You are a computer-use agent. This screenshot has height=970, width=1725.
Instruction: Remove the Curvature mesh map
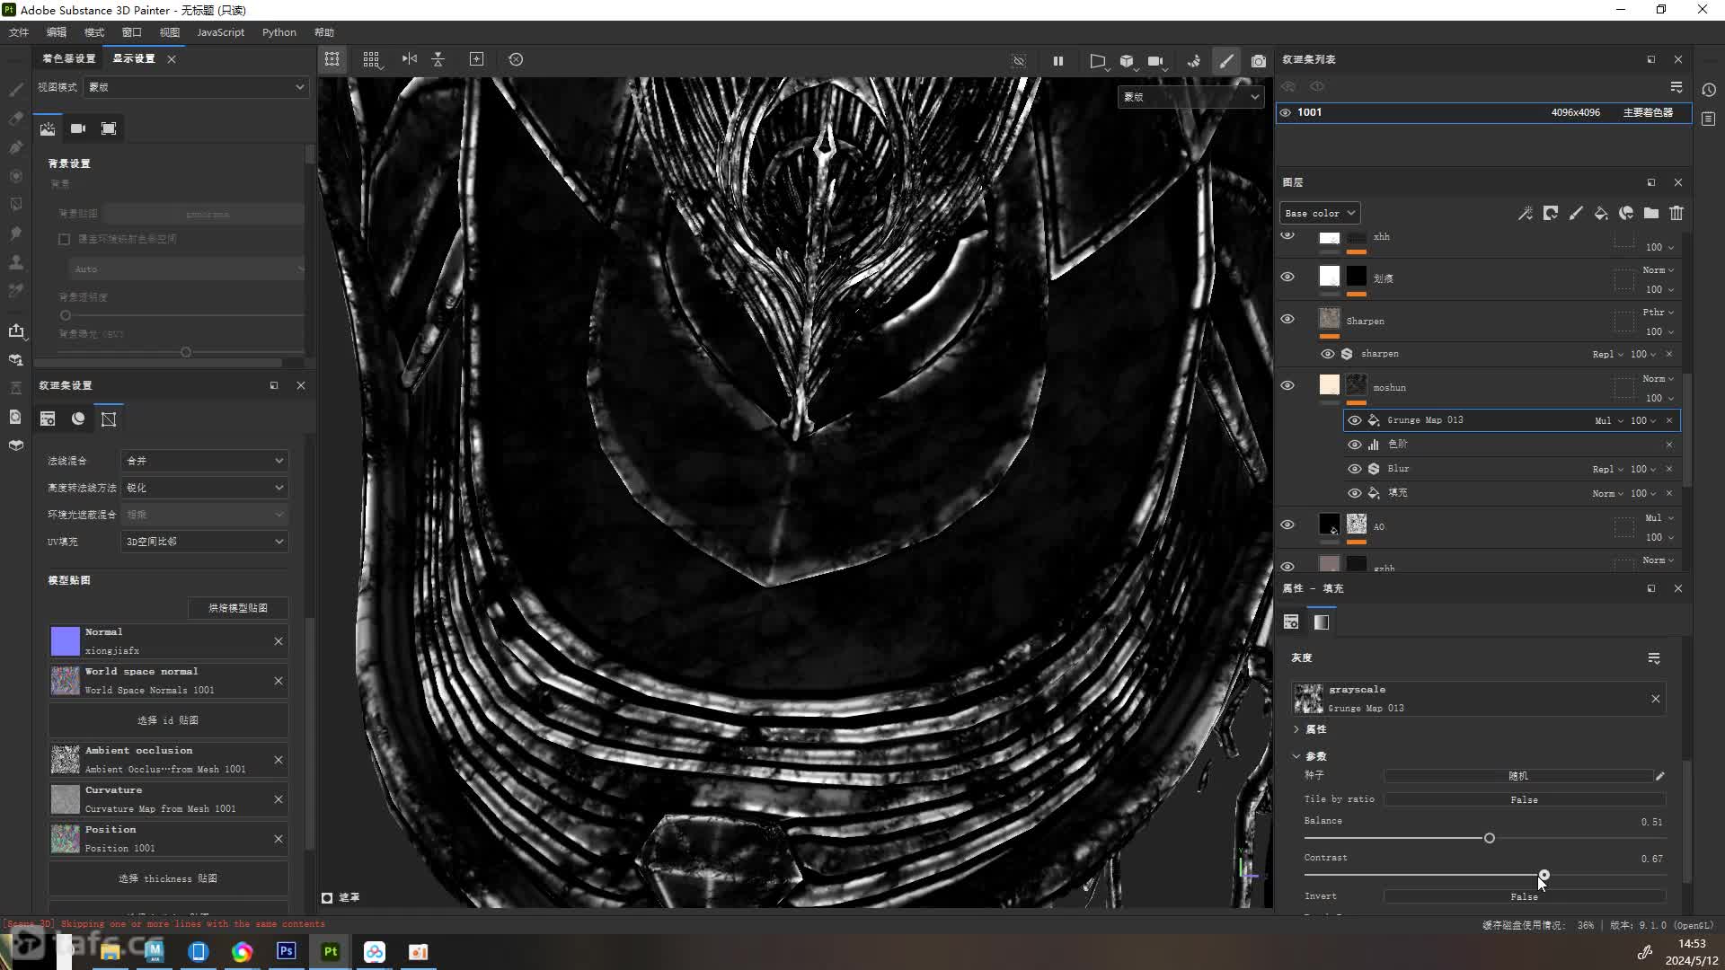[279, 799]
